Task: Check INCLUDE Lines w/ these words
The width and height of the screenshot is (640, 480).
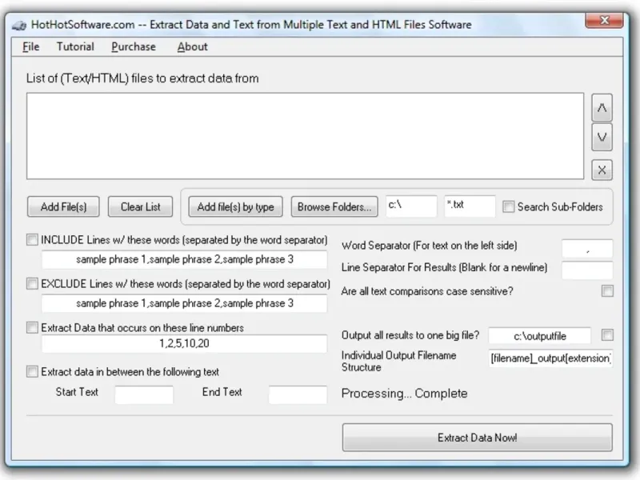Action: [x=32, y=239]
